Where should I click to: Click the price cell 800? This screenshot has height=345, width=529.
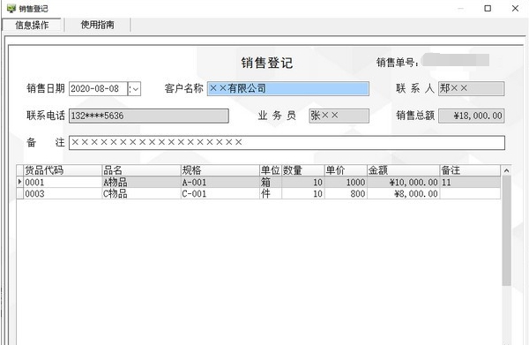click(x=346, y=194)
